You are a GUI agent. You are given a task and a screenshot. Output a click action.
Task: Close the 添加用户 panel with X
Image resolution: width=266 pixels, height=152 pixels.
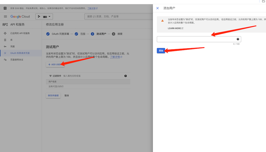tap(157, 8)
